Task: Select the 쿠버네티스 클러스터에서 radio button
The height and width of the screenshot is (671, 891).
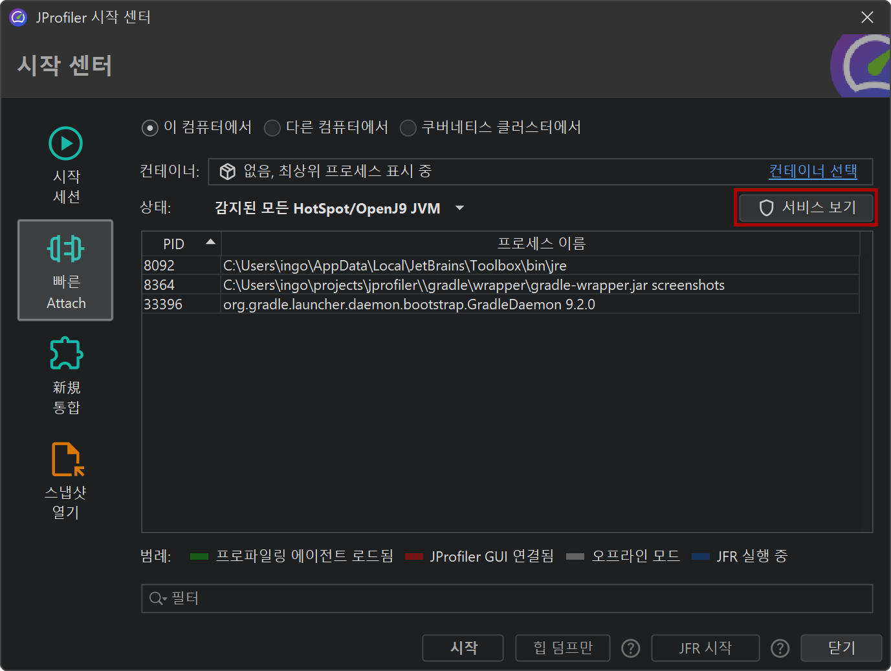Action: [x=408, y=128]
